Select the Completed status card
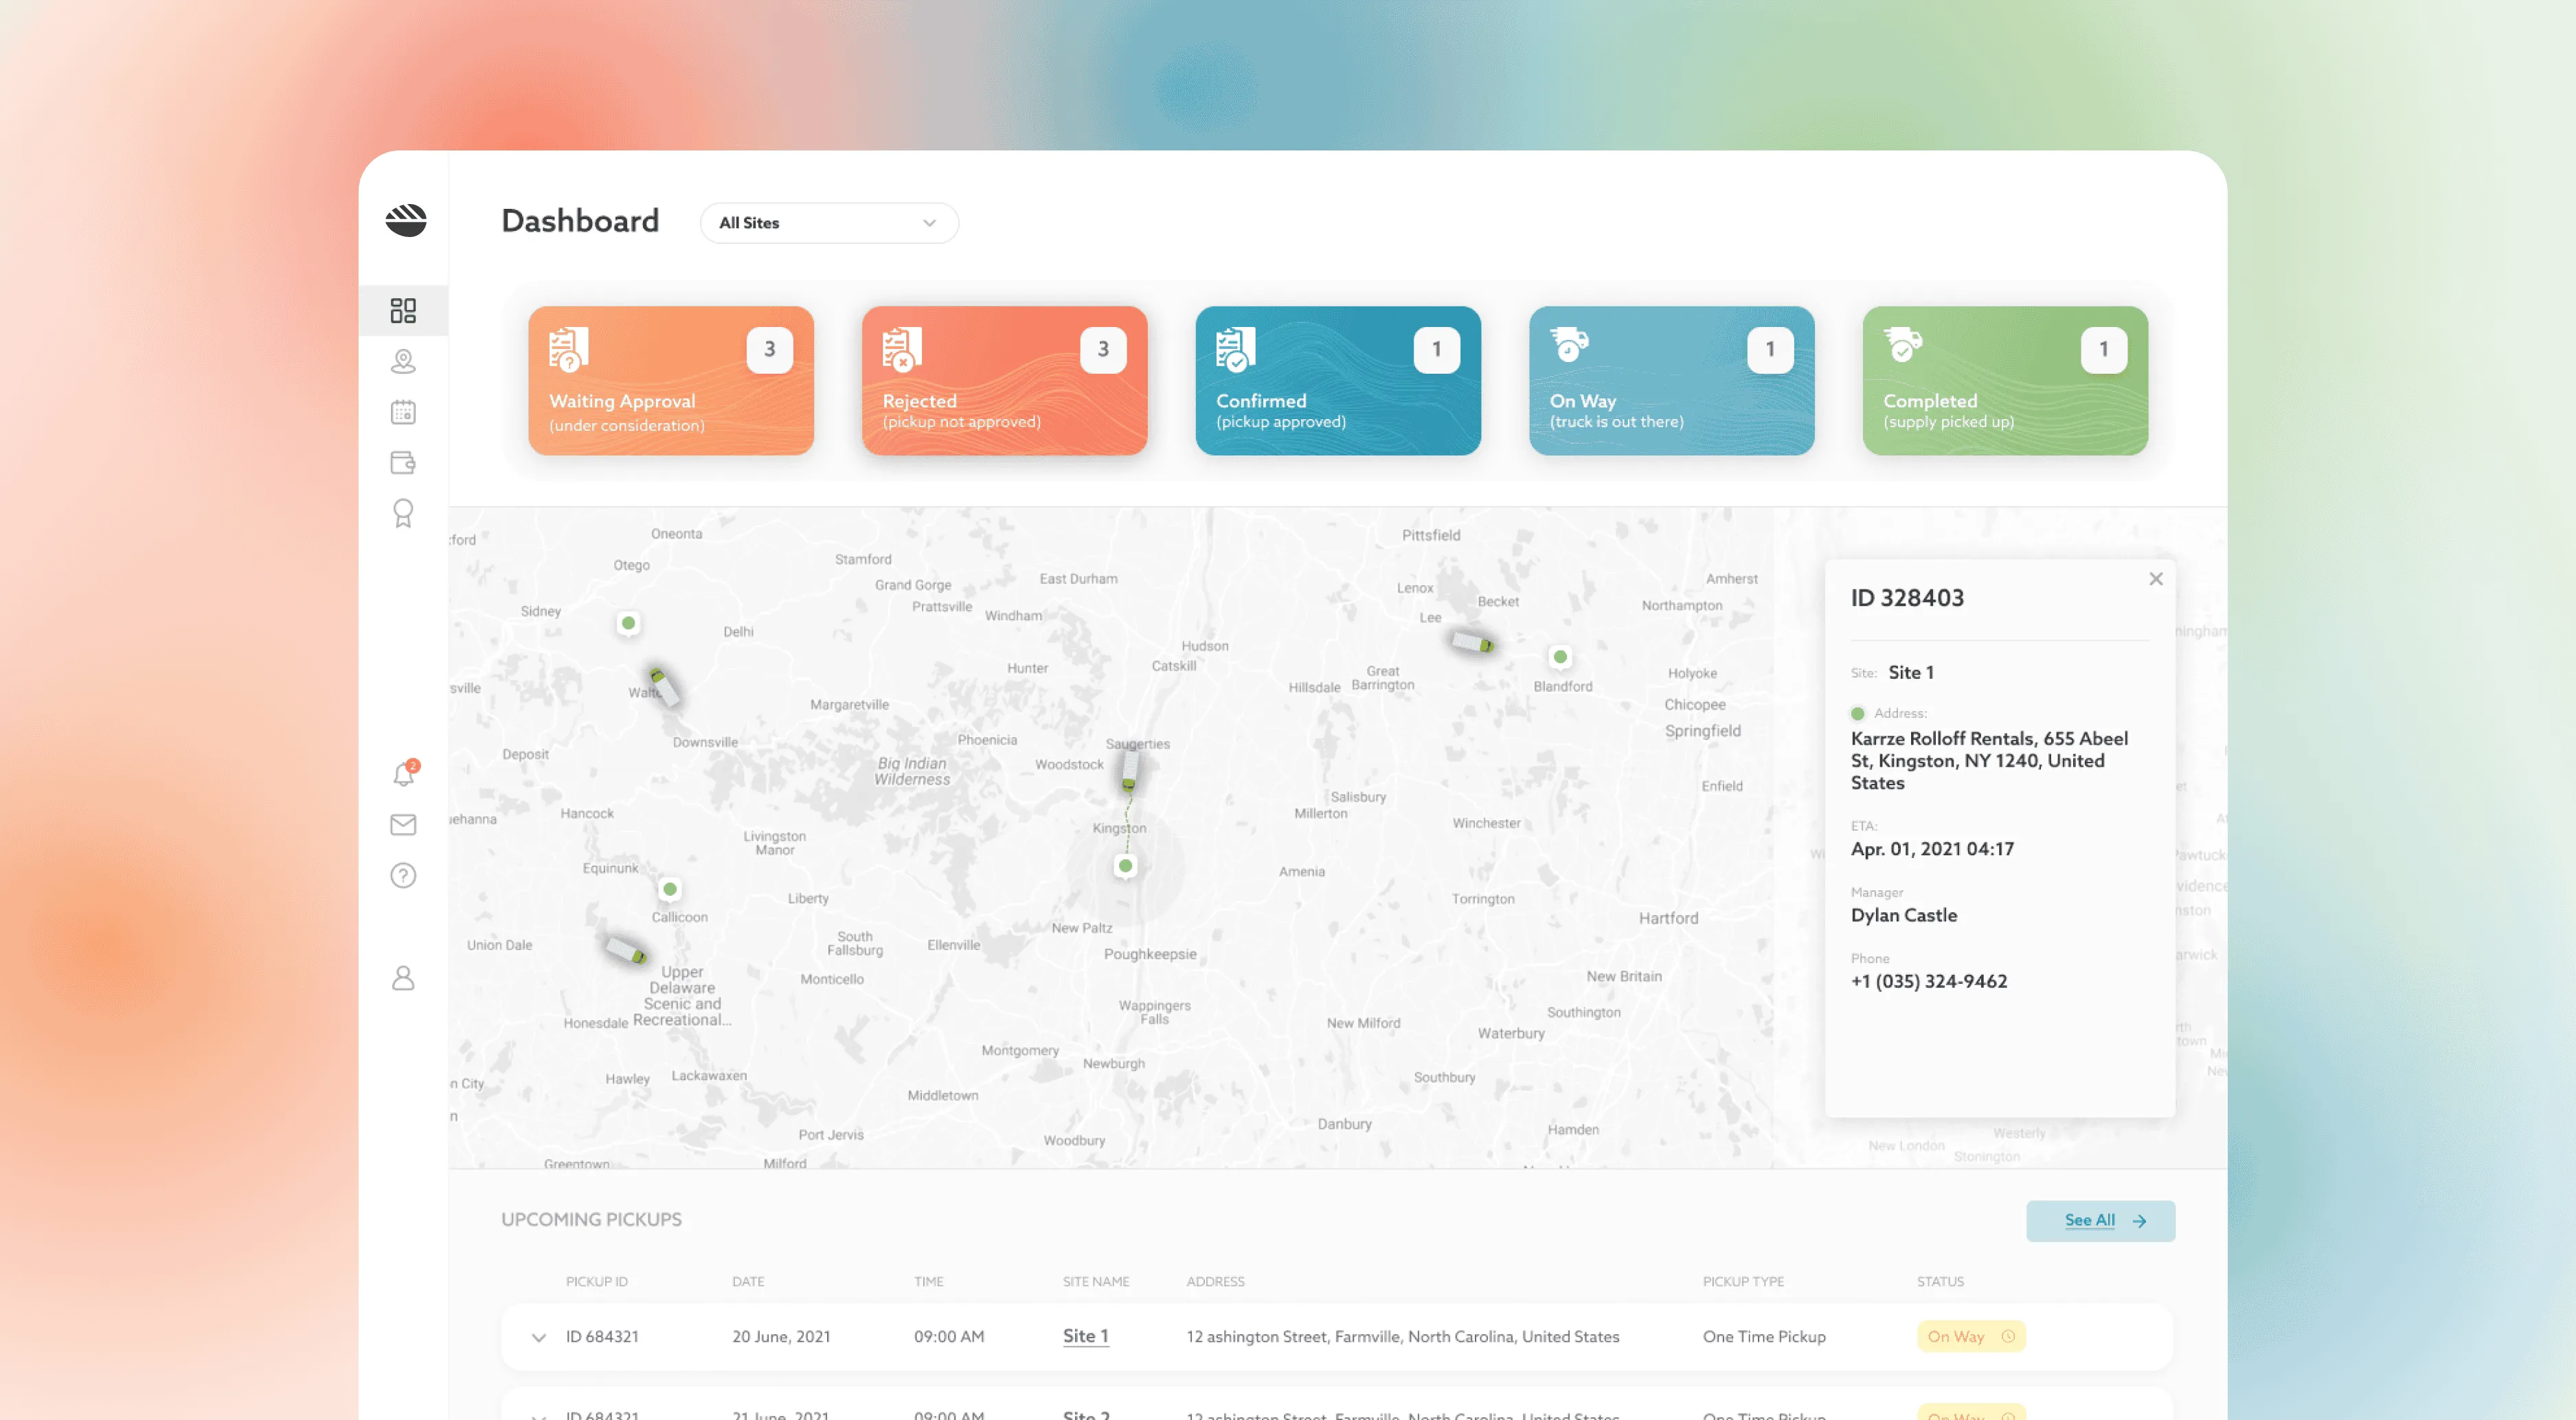This screenshot has height=1420, width=2576. click(x=2004, y=380)
